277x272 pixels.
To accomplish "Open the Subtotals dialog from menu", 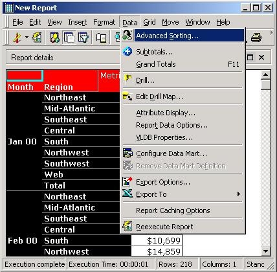I will [155, 52].
